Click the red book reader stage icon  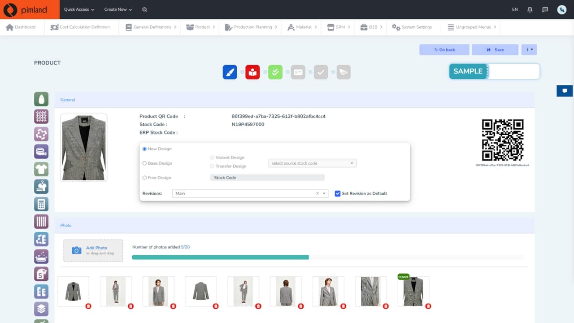[x=252, y=72]
